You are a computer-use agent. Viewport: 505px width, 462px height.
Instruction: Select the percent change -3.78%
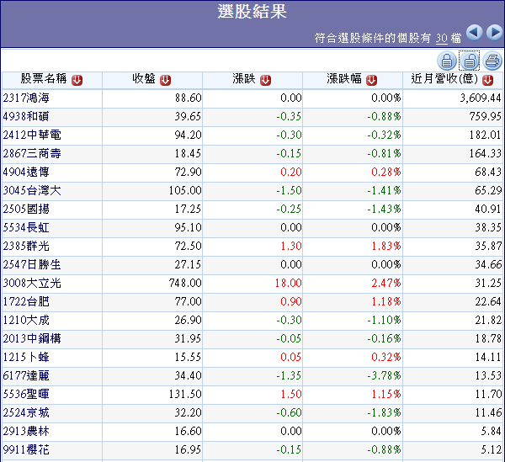(x=385, y=375)
